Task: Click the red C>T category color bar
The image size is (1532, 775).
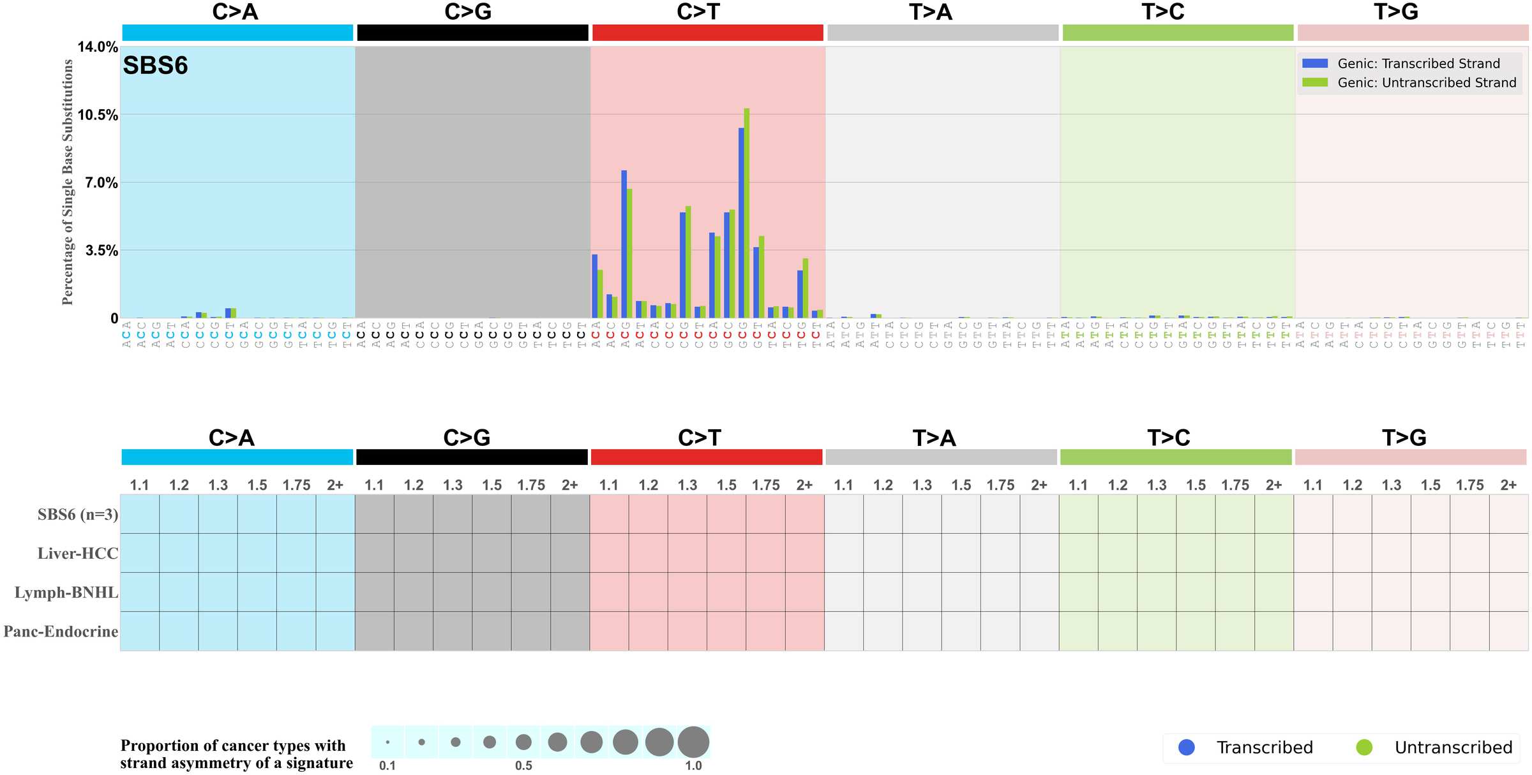Action: [x=707, y=31]
